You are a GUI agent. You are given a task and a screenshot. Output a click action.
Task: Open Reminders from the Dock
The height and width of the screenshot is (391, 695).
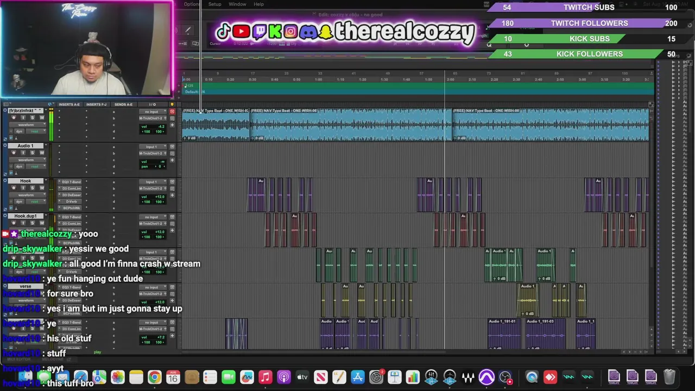[210, 377]
